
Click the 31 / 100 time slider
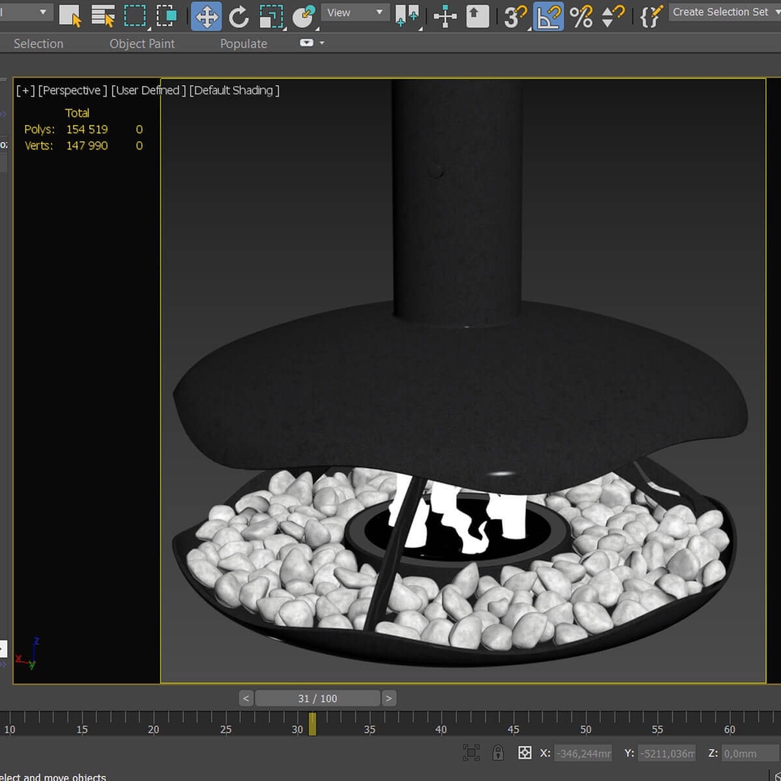point(318,698)
